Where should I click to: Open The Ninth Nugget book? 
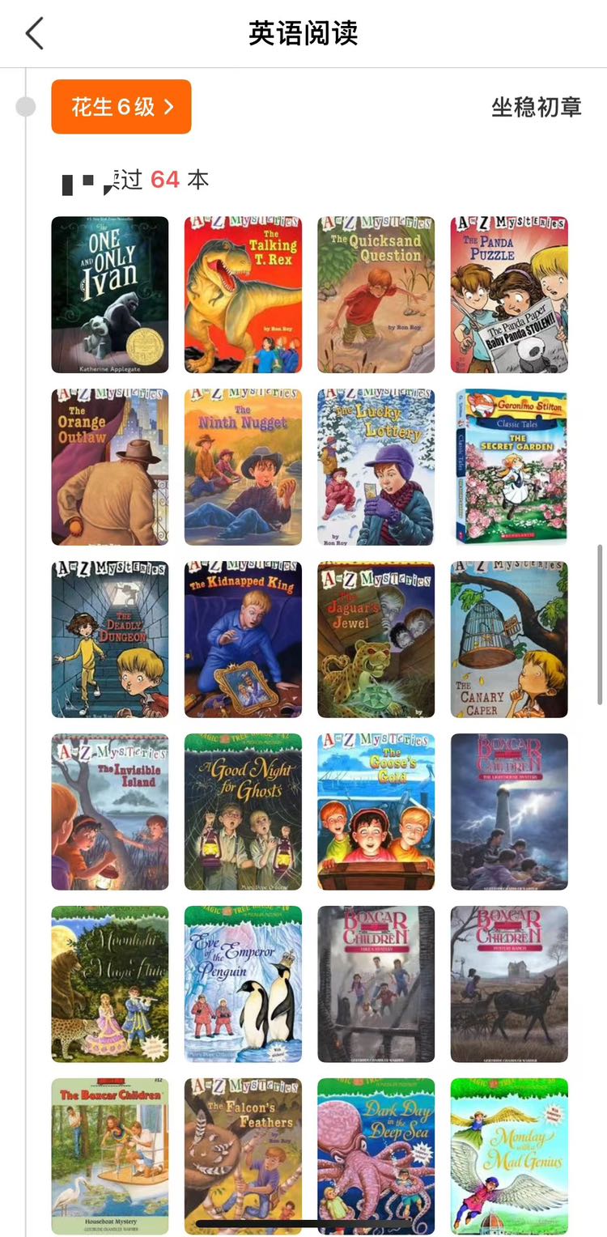click(x=243, y=467)
